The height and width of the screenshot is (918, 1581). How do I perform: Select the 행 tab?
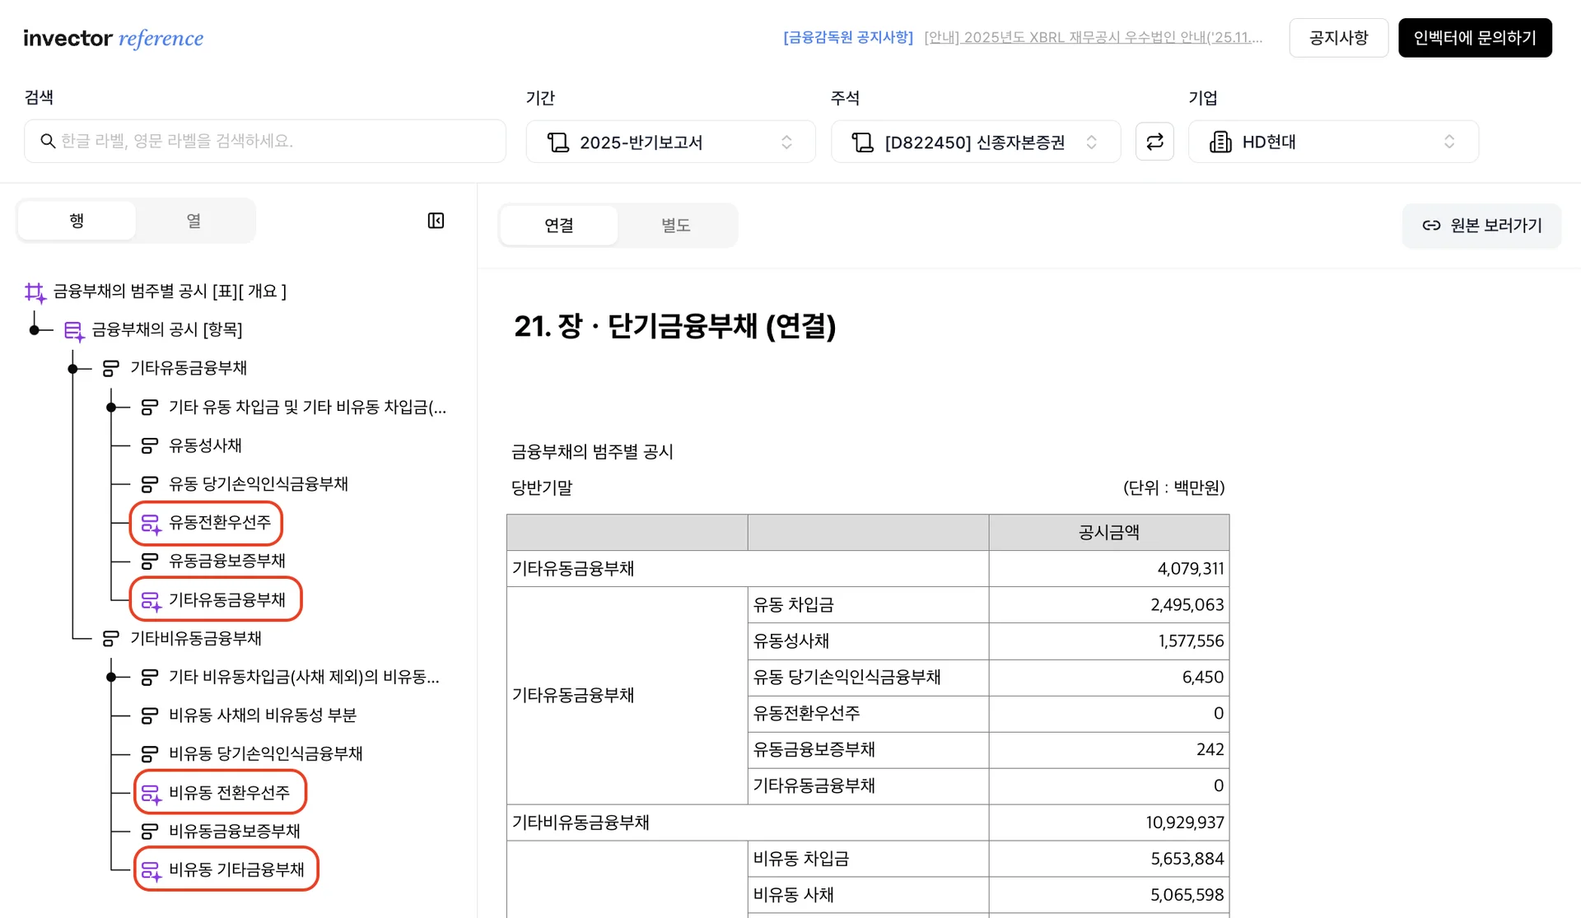tap(77, 221)
